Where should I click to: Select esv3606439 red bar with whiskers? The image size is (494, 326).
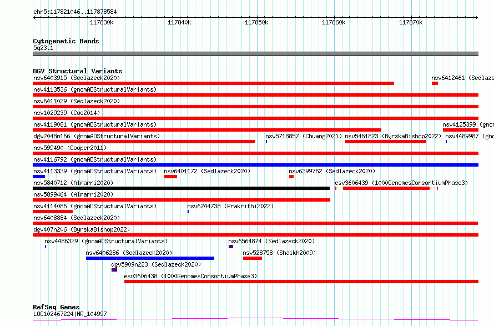pyautogui.click(x=386, y=188)
